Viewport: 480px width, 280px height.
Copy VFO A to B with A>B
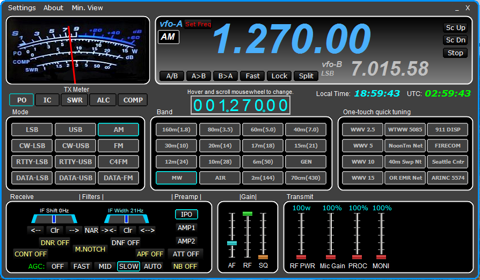[199, 76]
